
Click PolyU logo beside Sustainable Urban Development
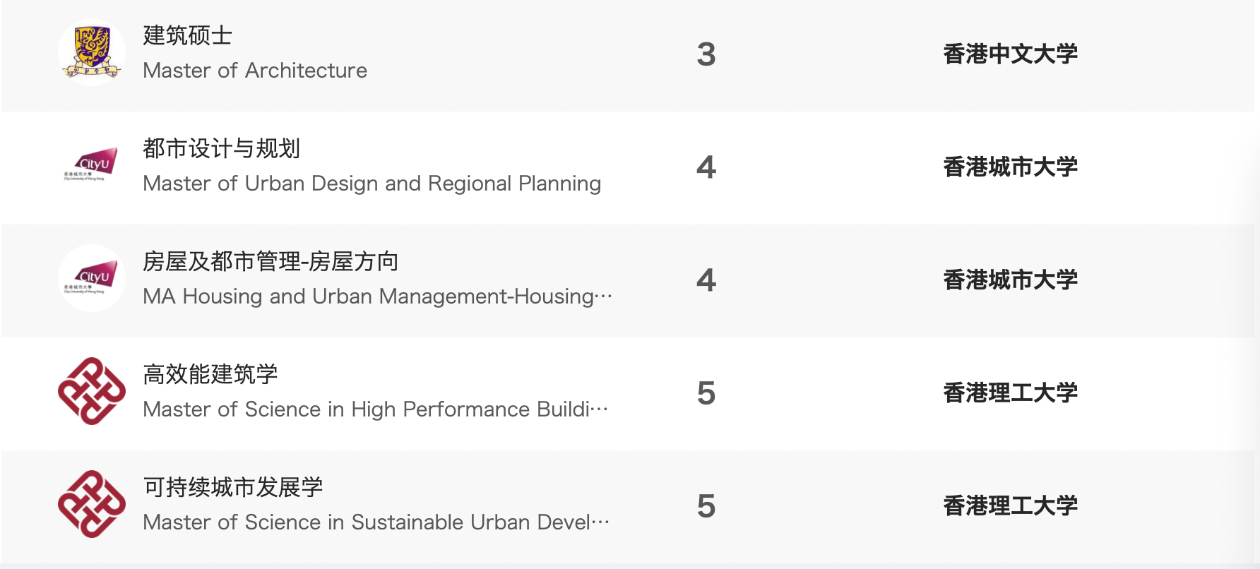(91, 504)
